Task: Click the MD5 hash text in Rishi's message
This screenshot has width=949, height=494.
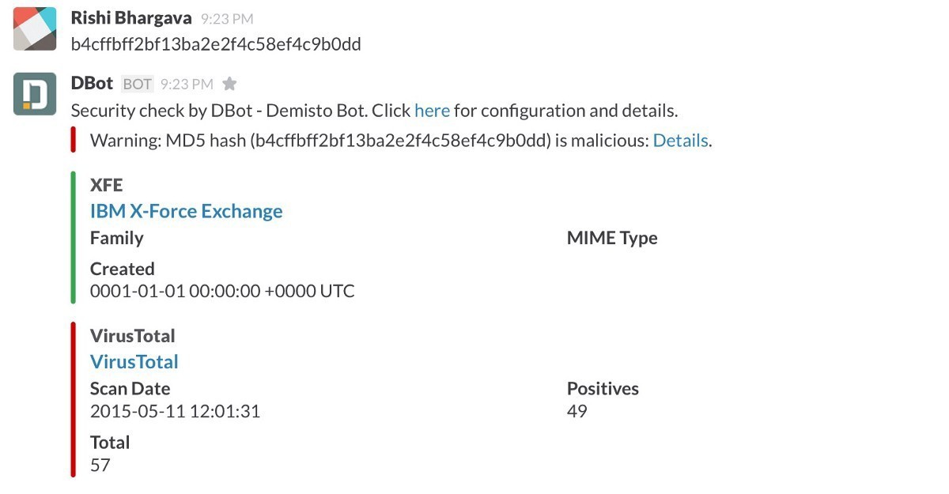Action: tap(216, 44)
